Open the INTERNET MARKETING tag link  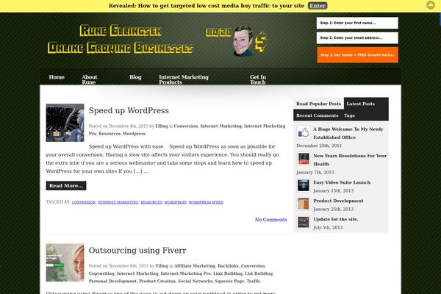click(118, 202)
